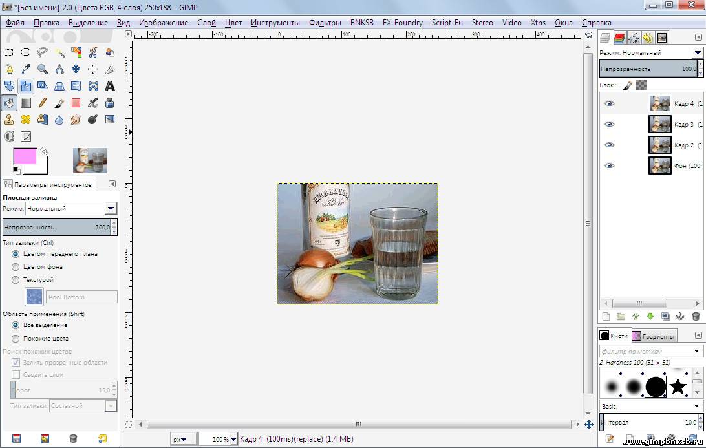This screenshot has width=706, height=448.
Task: Select the Bucket Fill tool
Action: pos(8,103)
